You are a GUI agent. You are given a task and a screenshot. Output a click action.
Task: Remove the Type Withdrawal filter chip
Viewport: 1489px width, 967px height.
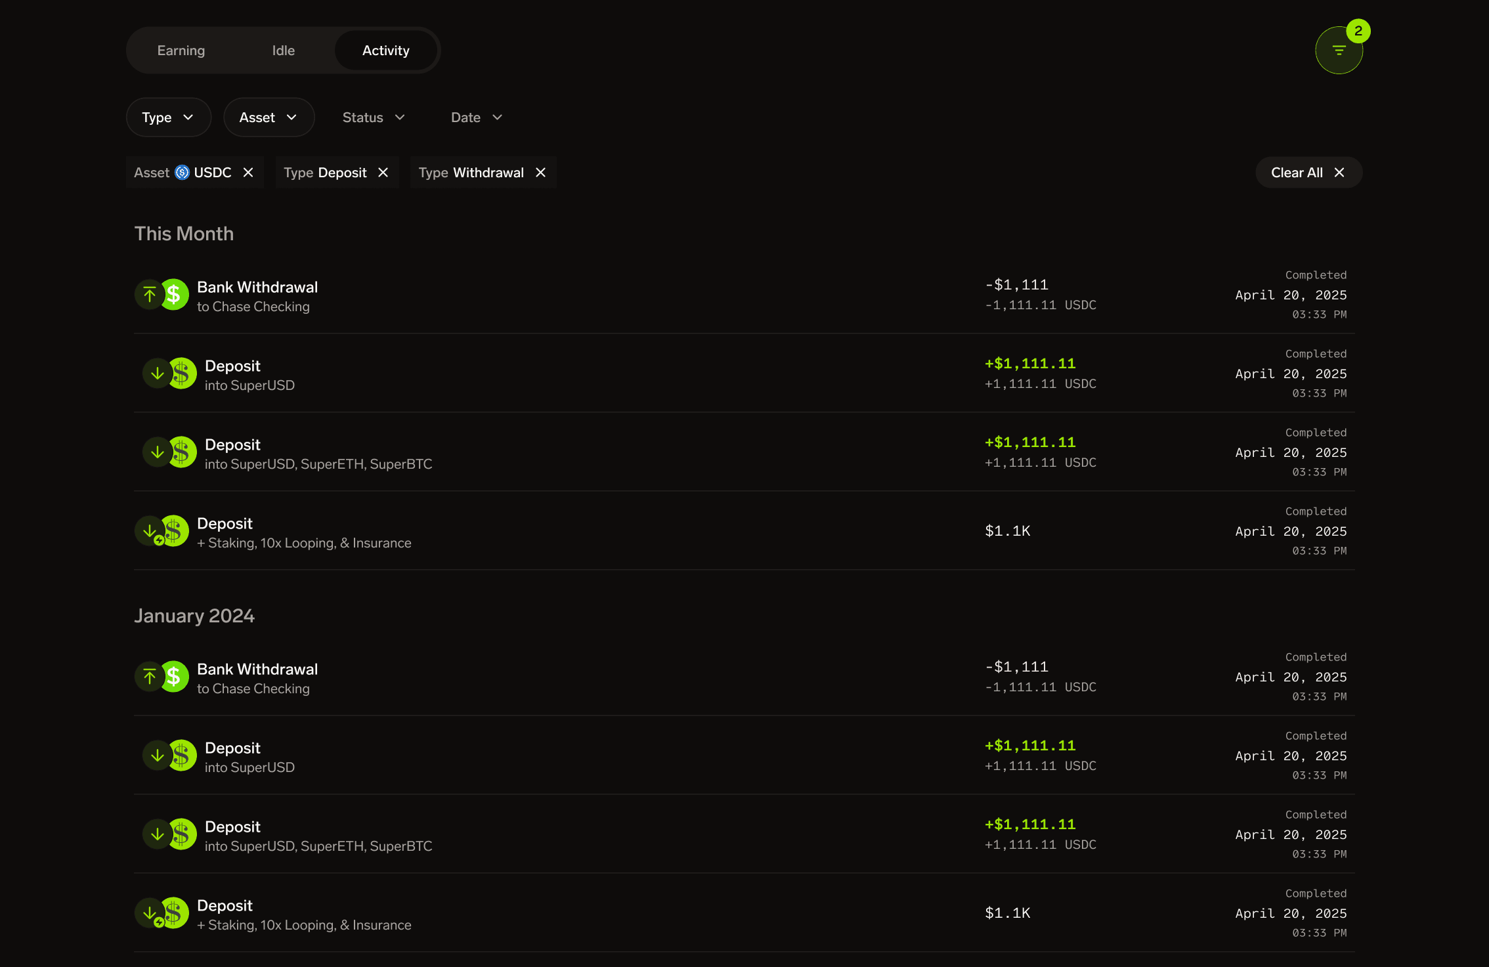[541, 173]
